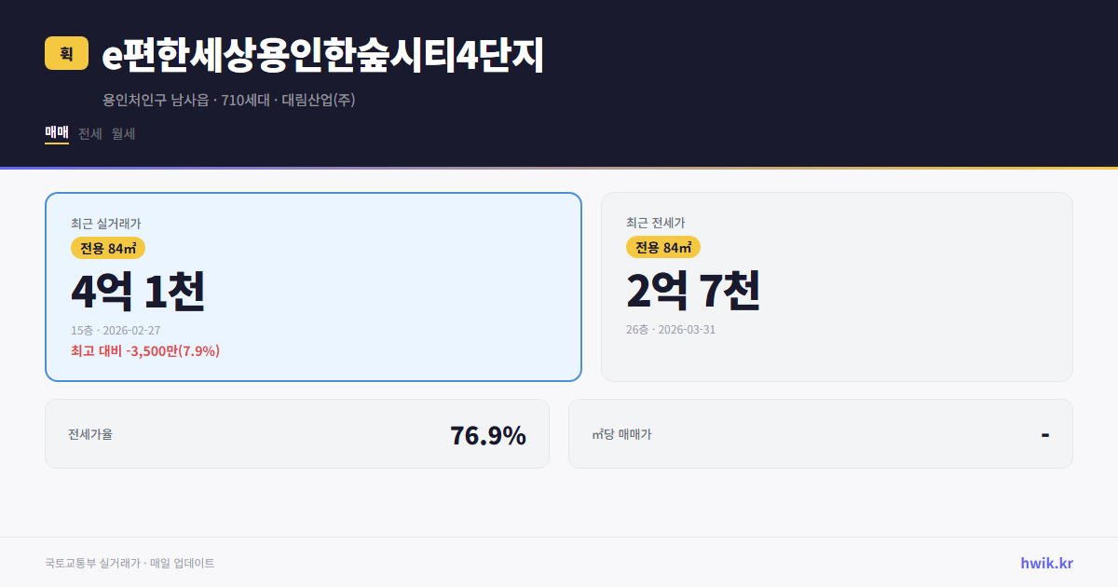This screenshot has height=587, width=1118.
Task: Expand the sale price card details
Action: coord(313,286)
